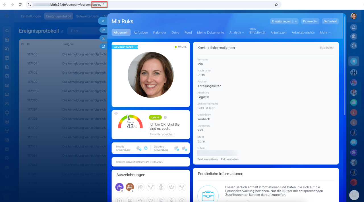Open the ADMINISTRATOR role dropdown
The height and width of the screenshot is (202, 364).
125,47
